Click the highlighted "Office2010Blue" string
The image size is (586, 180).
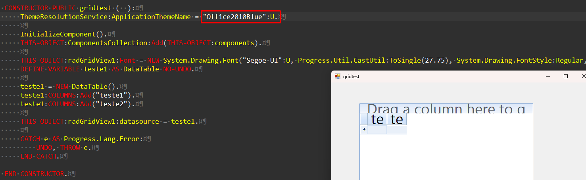[234, 17]
